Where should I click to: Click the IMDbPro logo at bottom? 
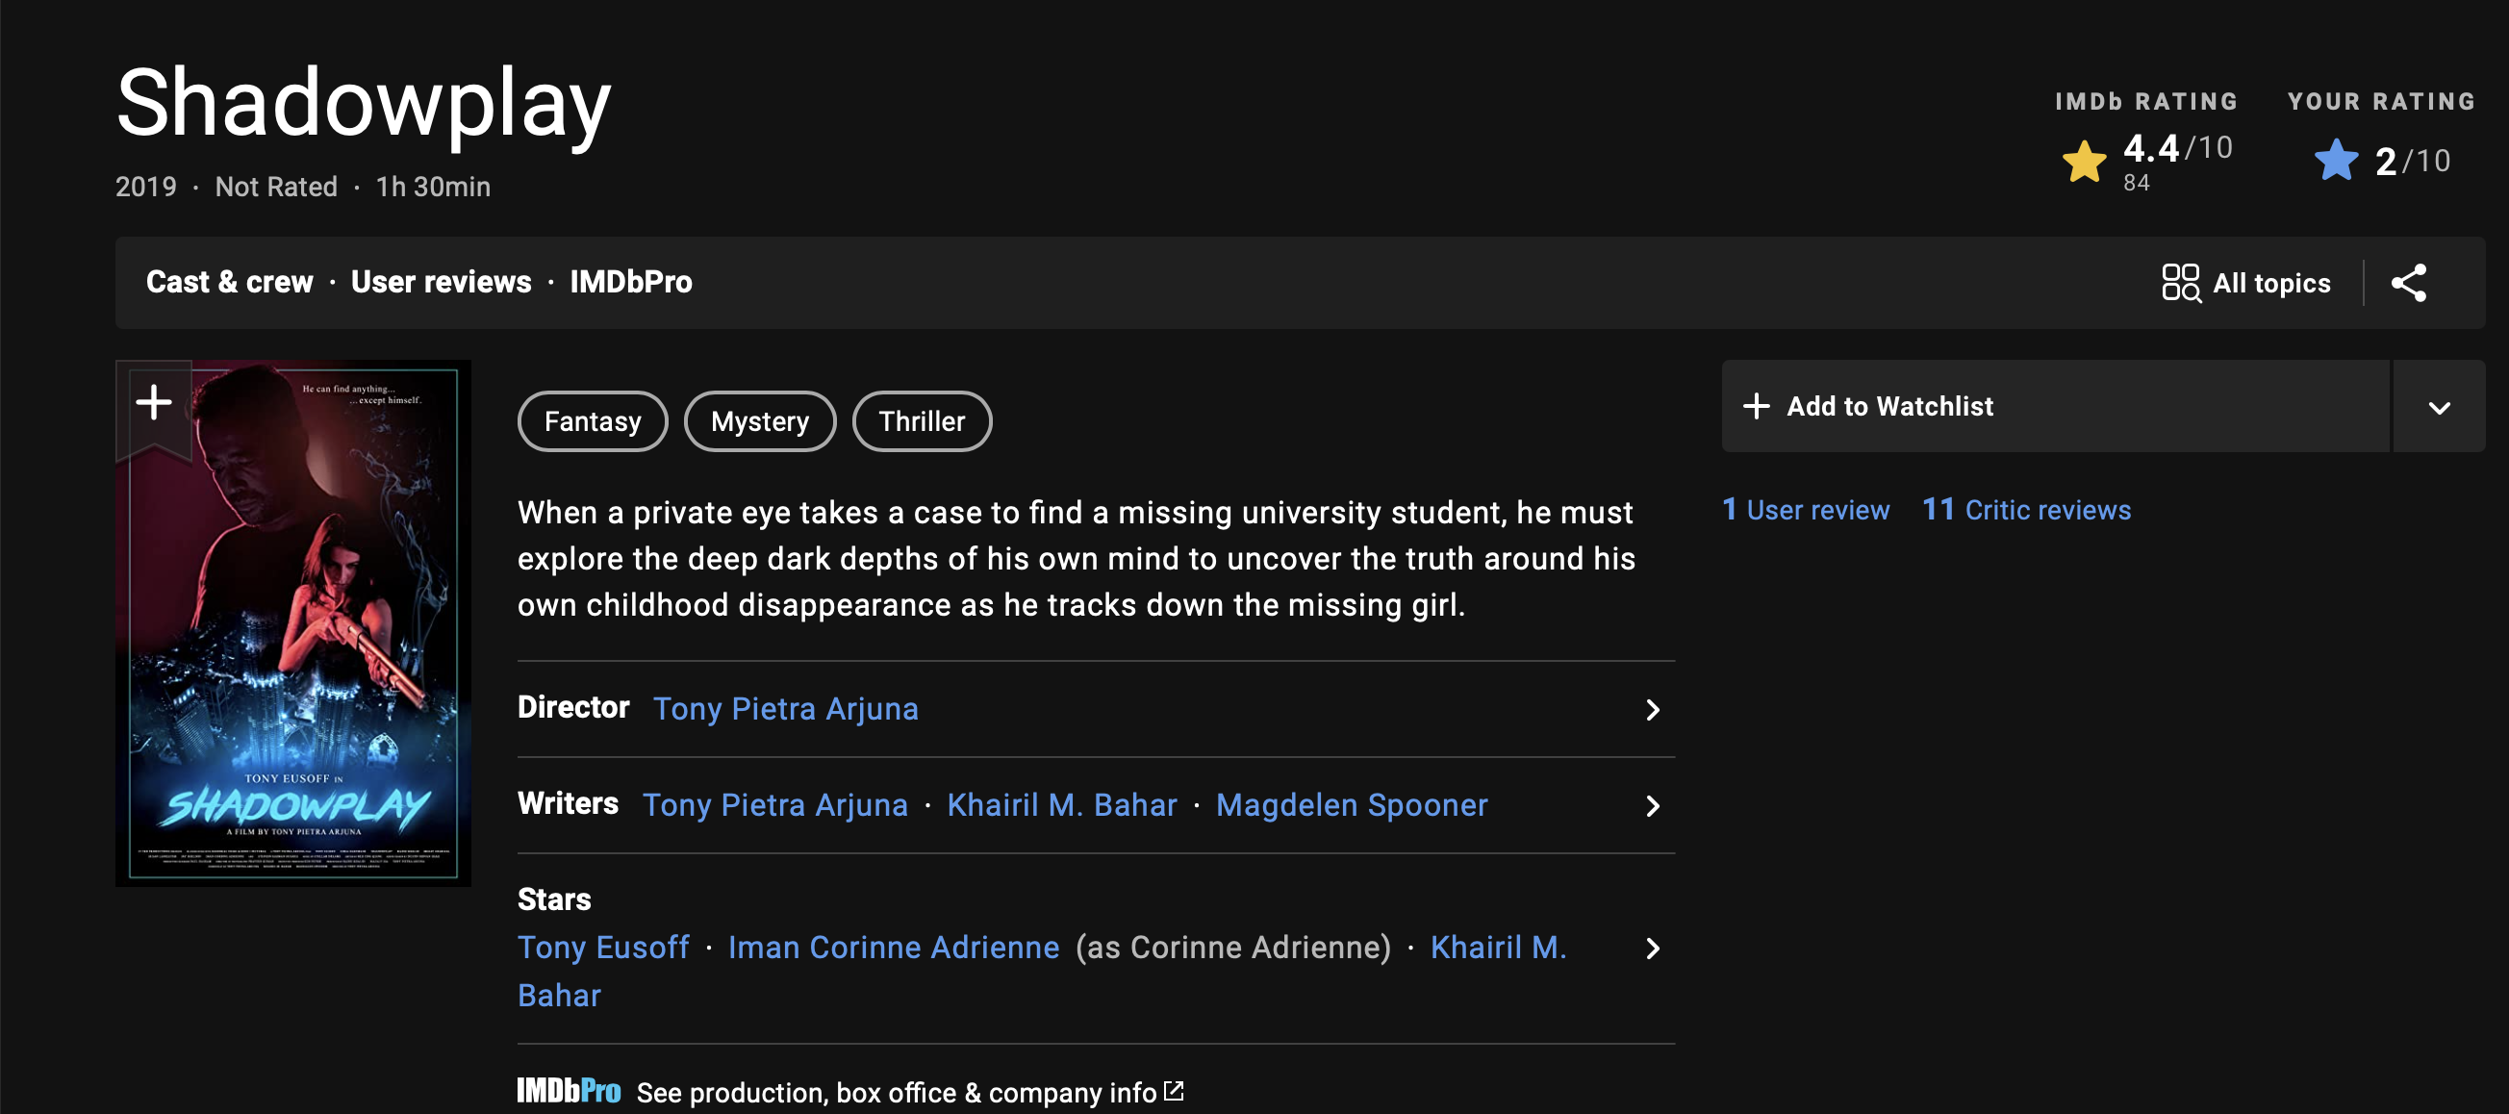568,1091
